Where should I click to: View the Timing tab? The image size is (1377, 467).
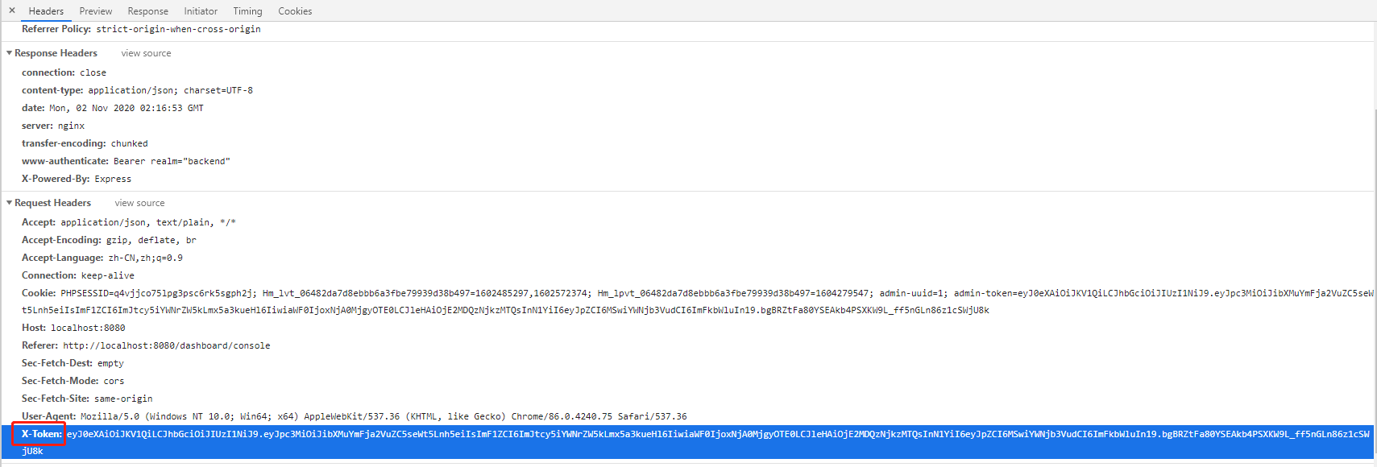pyautogui.click(x=247, y=10)
